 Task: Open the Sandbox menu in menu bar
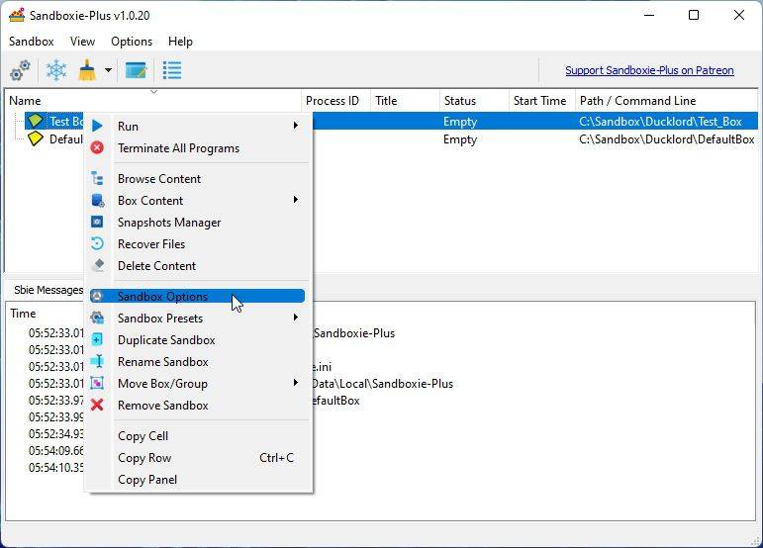click(x=31, y=42)
